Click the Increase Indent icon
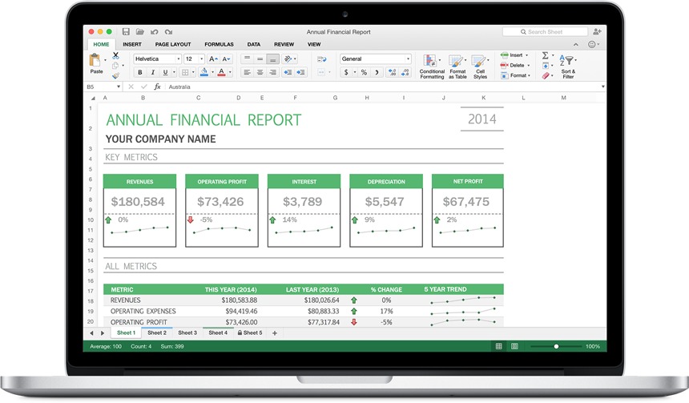This screenshot has width=689, height=403. coord(300,72)
